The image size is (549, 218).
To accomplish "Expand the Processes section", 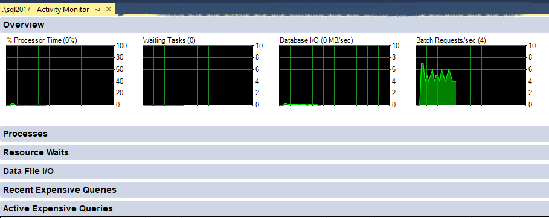I will coord(274,134).
